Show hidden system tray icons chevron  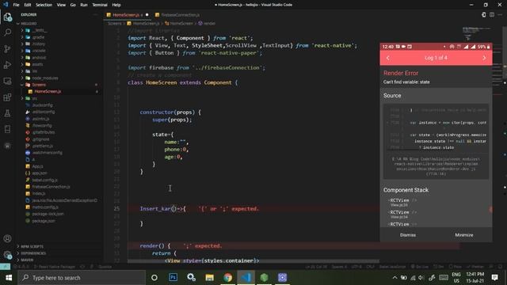point(395,277)
